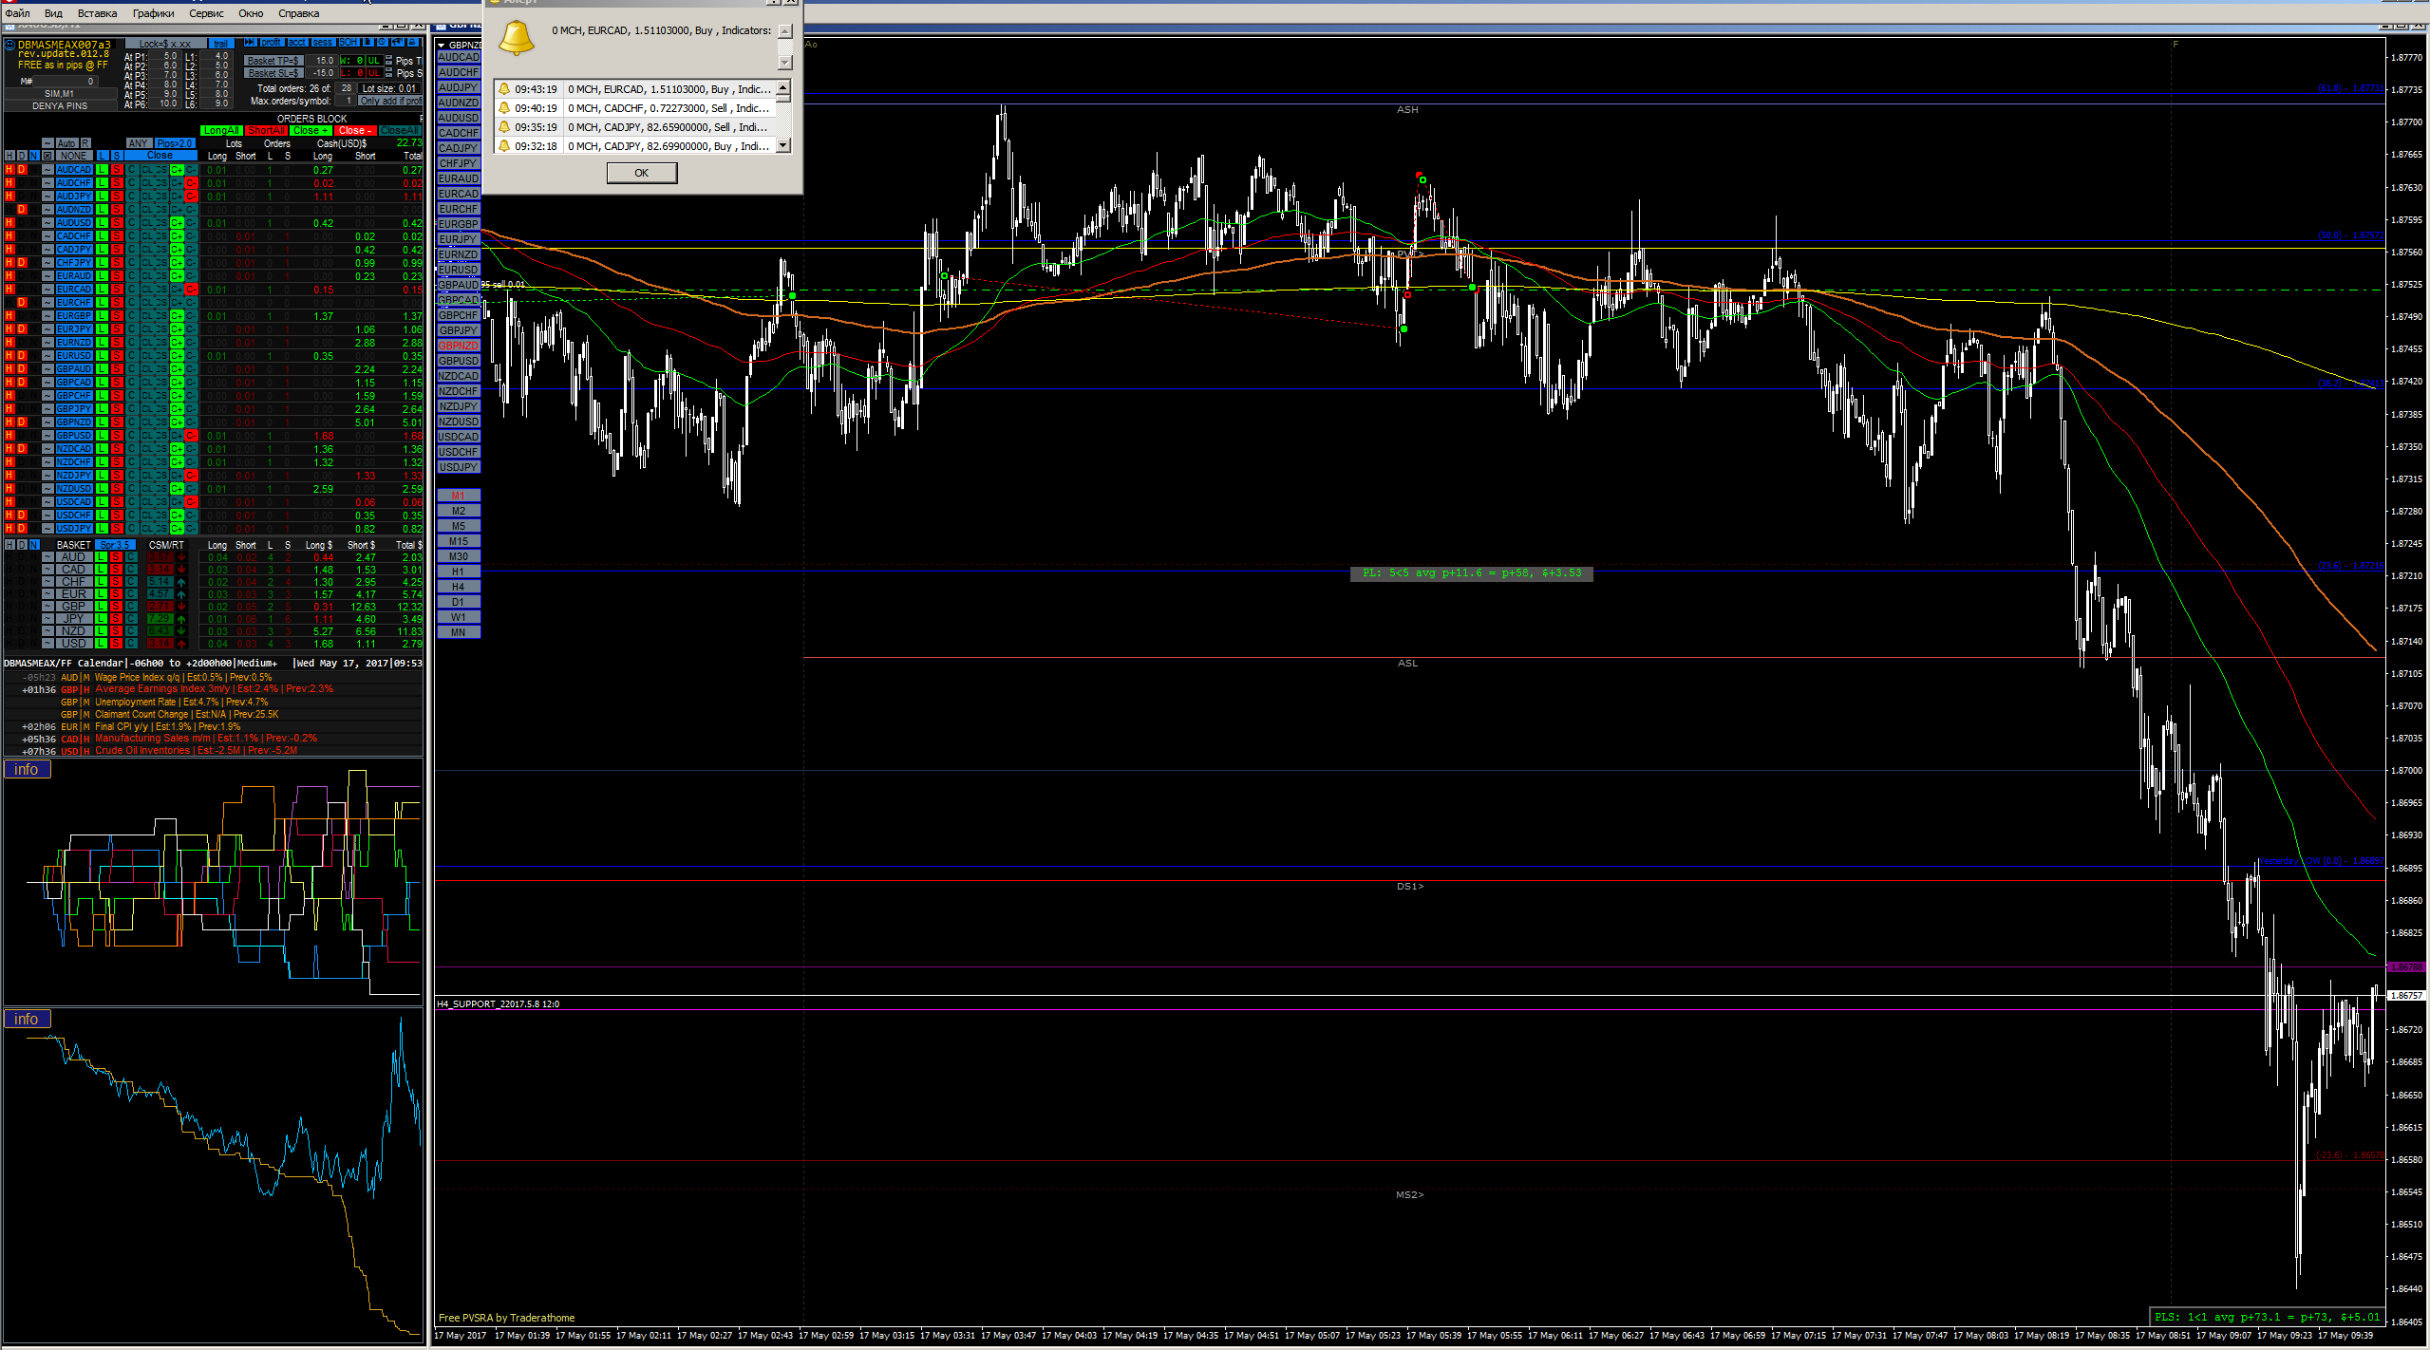Click the up arrow in the JPY basket row
The image size is (2430, 1350).
point(181,619)
